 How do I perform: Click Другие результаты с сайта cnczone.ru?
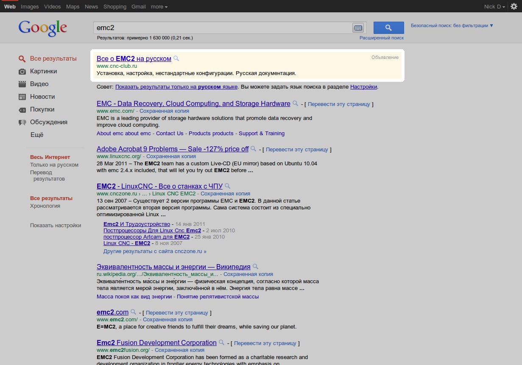click(x=155, y=251)
